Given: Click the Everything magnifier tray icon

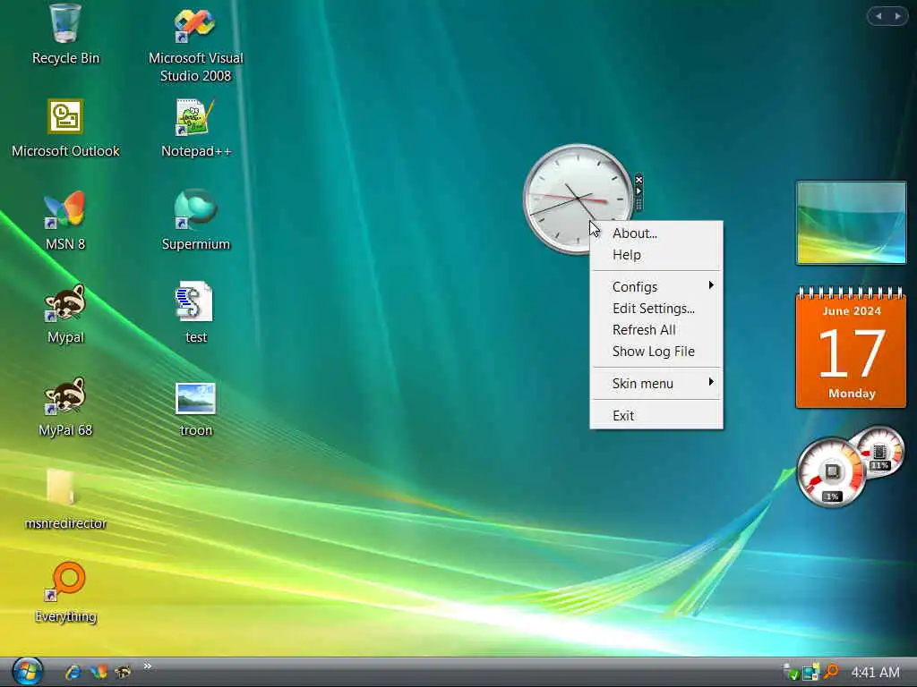Looking at the screenshot, I should [831, 672].
